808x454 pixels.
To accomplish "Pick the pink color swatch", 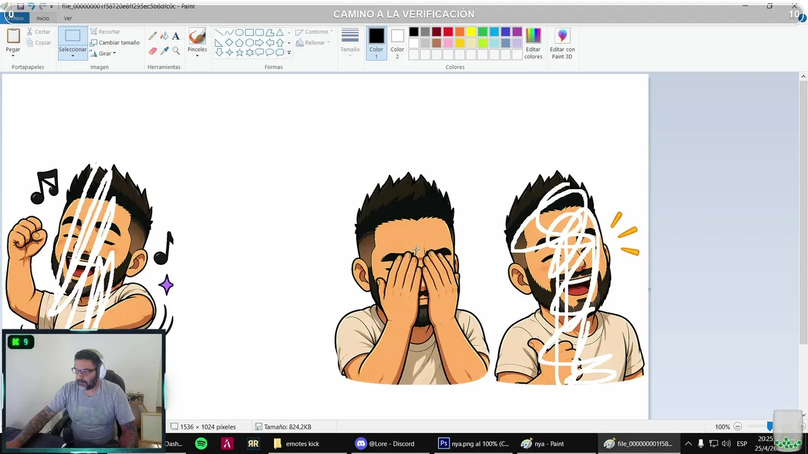I will (448, 44).
